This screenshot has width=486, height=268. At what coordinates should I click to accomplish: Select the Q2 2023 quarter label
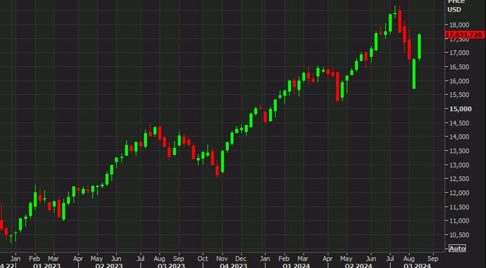[109, 266]
